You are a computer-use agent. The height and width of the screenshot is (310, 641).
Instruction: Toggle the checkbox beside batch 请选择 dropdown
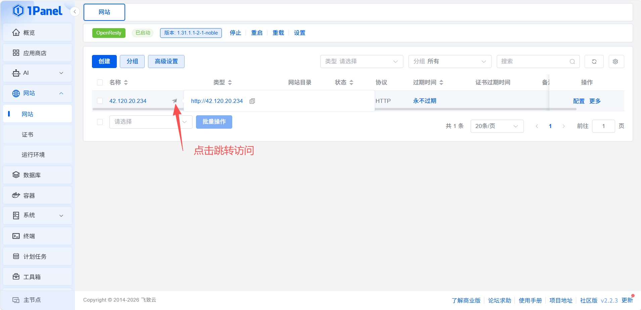(x=100, y=122)
